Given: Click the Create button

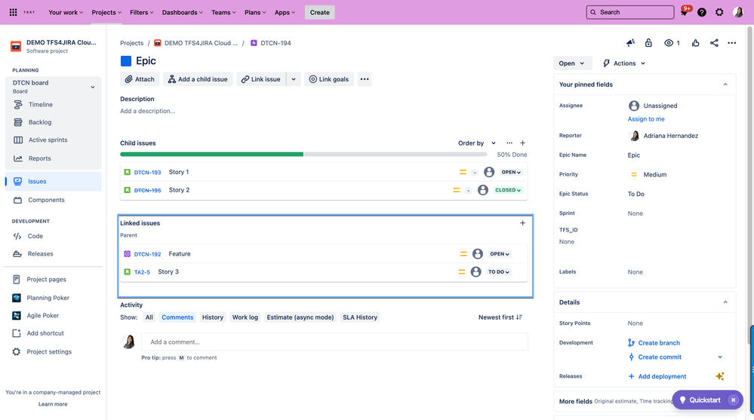Looking at the screenshot, I should (x=320, y=13).
